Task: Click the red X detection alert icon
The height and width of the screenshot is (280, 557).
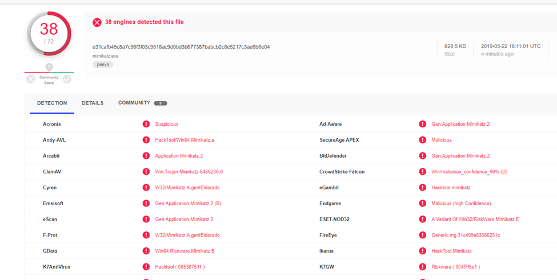Action: coord(97,22)
